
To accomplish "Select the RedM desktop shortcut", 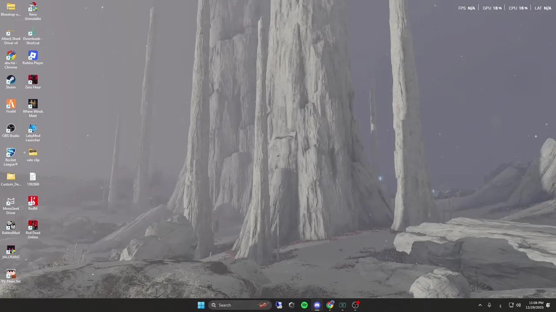I will point(33,204).
